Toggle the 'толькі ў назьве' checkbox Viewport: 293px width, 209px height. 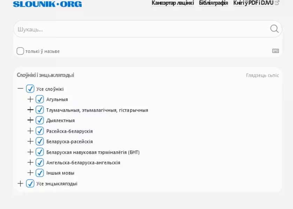(20, 51)
